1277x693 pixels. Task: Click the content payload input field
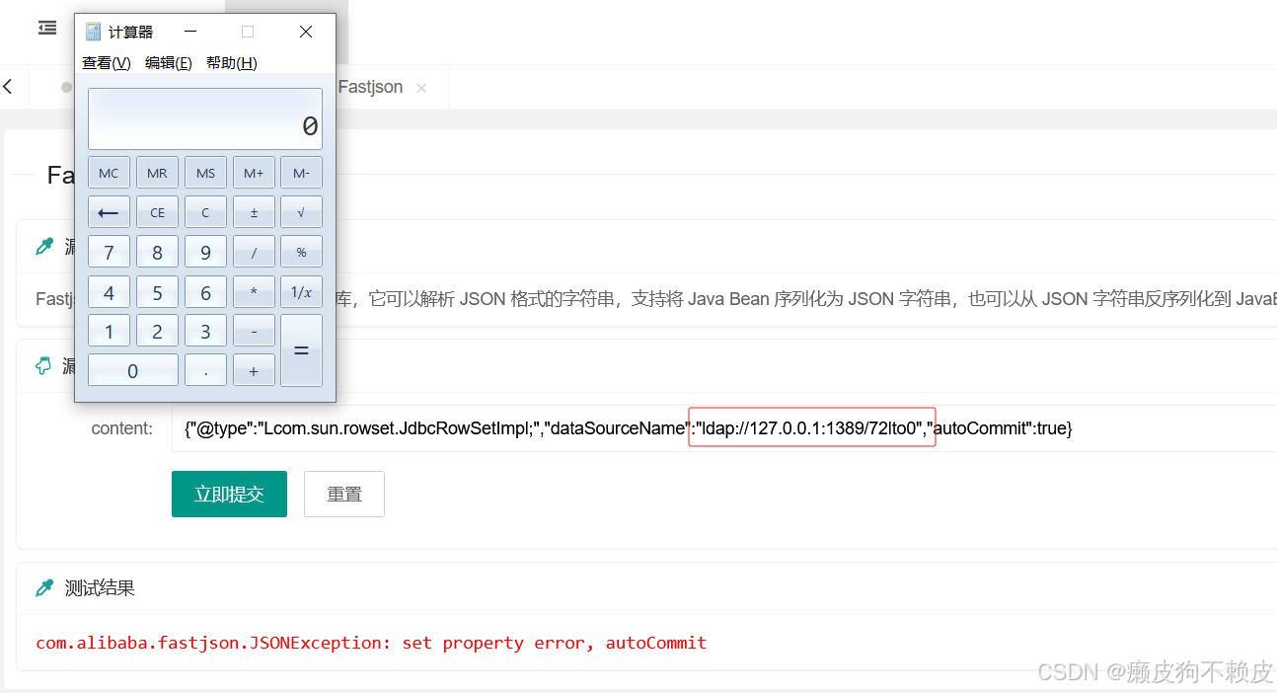tap(724, 428)
